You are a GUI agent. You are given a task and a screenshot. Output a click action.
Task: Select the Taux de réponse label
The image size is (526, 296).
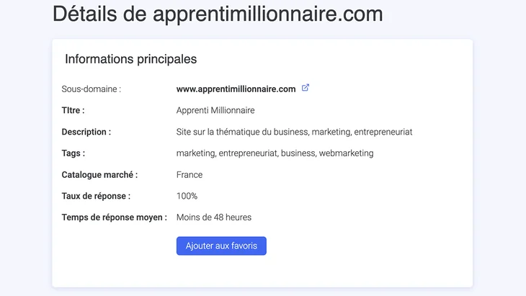click(x=96, y=196)
